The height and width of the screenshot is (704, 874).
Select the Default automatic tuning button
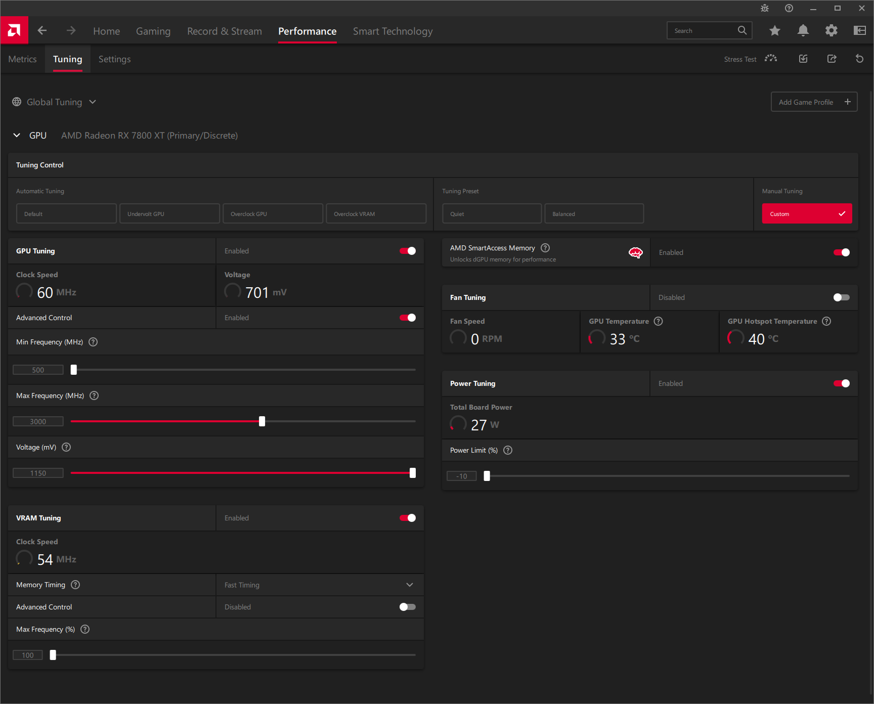pos(66,213)
